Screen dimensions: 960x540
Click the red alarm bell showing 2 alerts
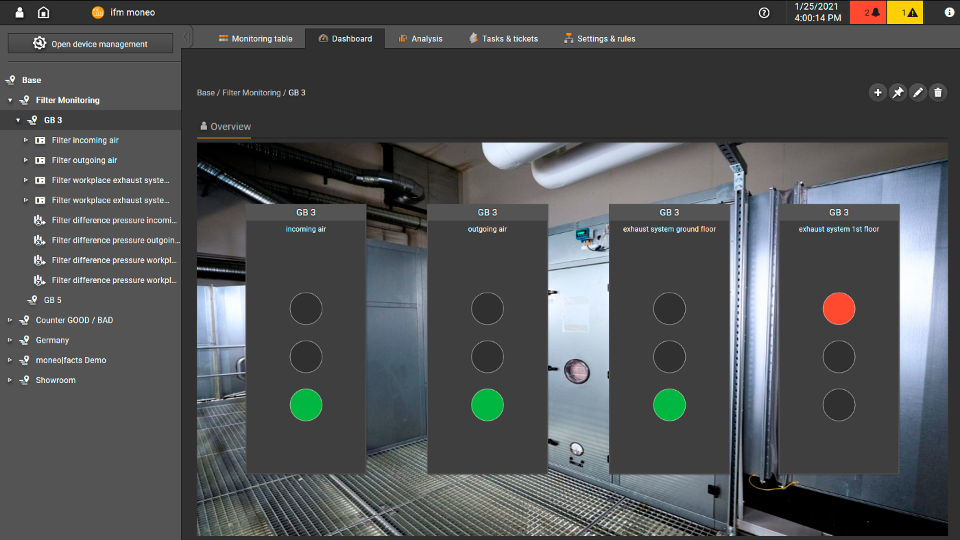point(867,12)
